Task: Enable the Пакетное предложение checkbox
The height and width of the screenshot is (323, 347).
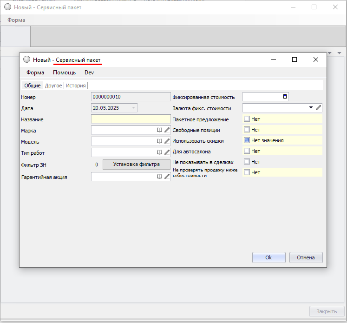Action: [x=247, y=119]
